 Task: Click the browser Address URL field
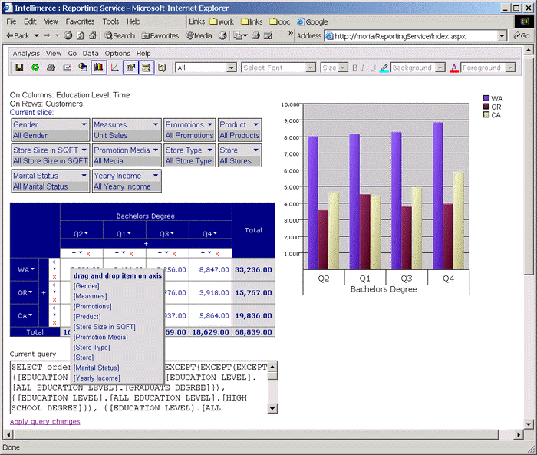tap(416, 36)
